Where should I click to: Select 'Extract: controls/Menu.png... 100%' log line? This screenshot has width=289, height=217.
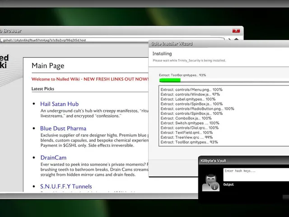(x=191, y=90)
